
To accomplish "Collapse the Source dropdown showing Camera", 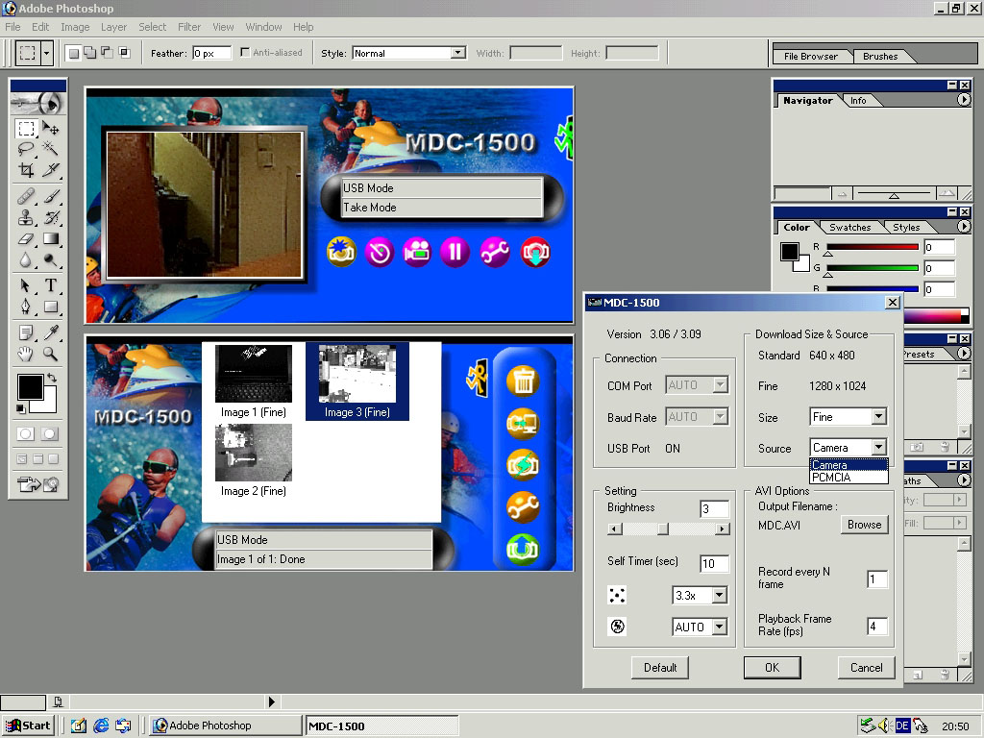I will [878, 447].
